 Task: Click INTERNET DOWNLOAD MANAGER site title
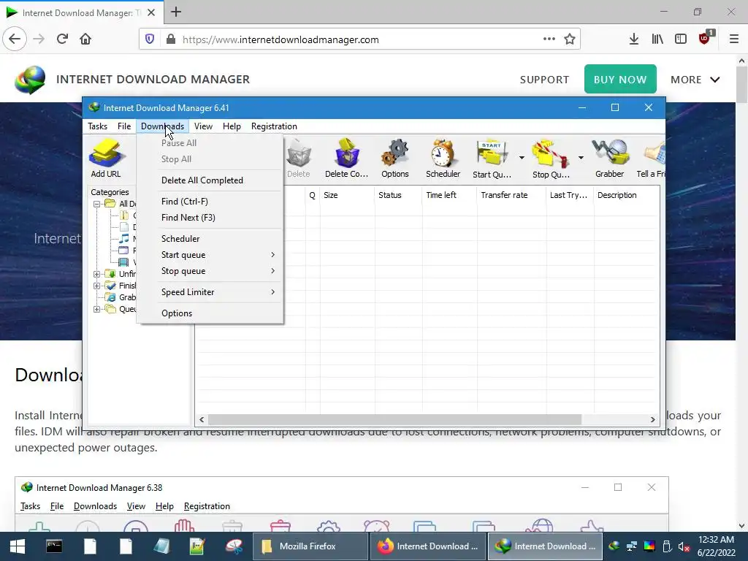(153, 79)
